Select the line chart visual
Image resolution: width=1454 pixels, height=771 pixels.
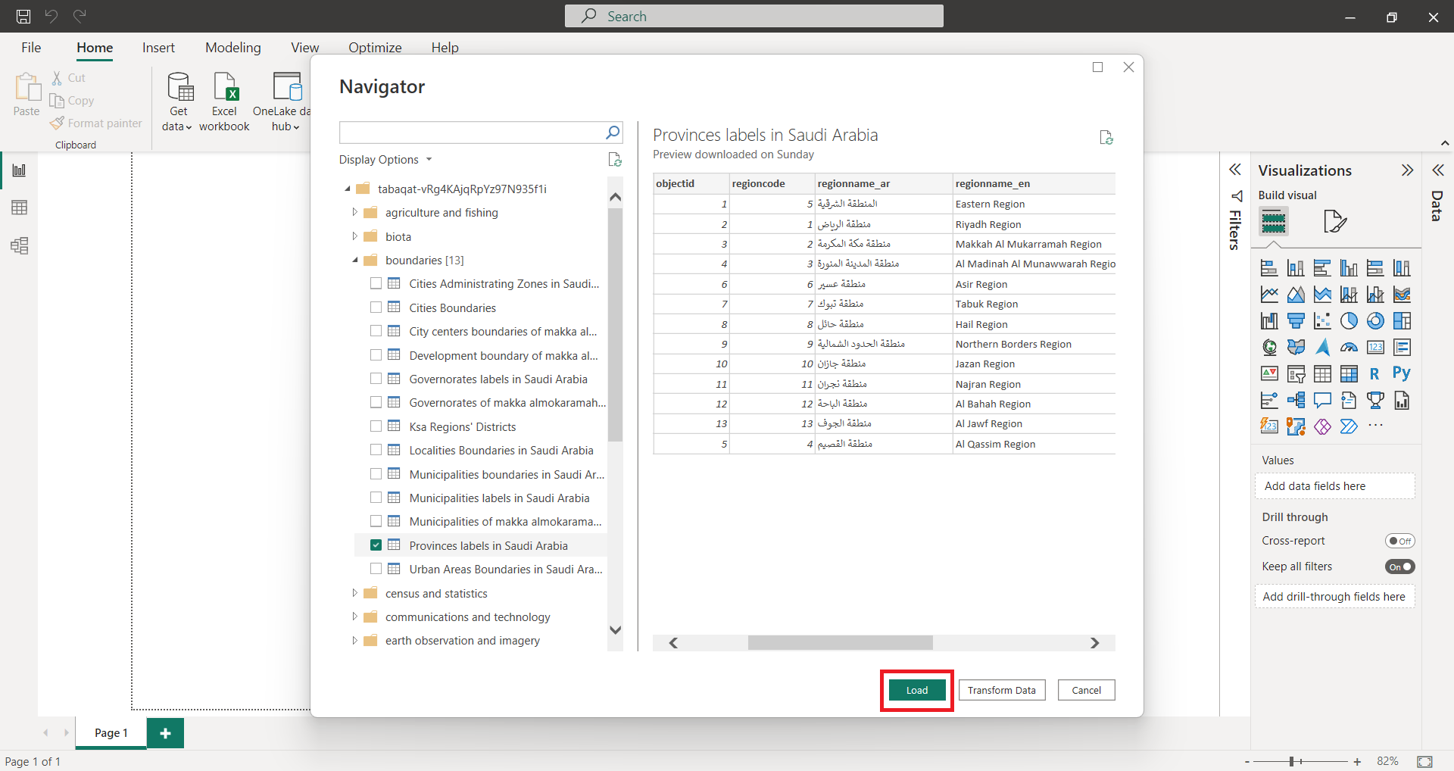[1269, 295]
